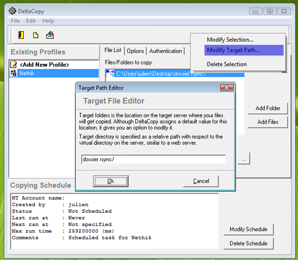Viewport: 298px width, 260px height.
Task: Click the 'Scheduled task for Nethik' comment line
Action: 110,238
